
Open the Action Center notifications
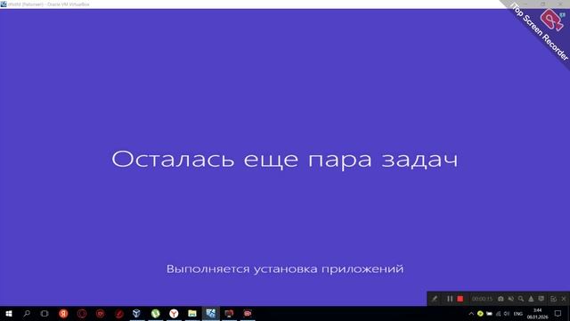(x=558, y=313)
